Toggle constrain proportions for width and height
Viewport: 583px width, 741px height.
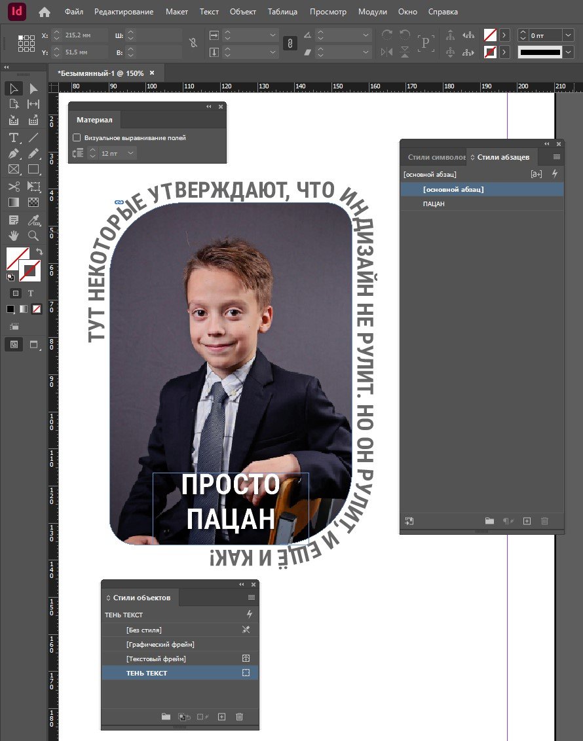[193, 43]
